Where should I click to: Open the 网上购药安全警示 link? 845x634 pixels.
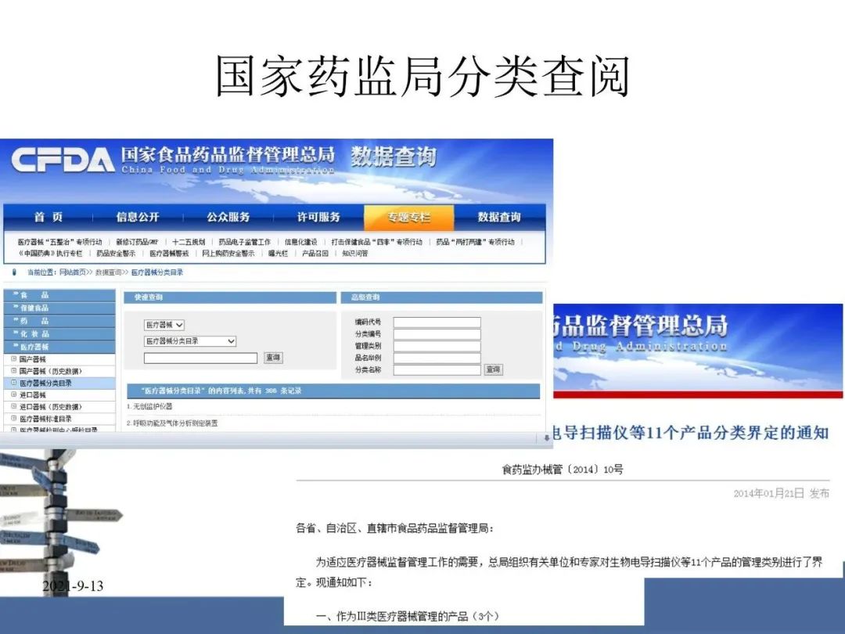228,254
